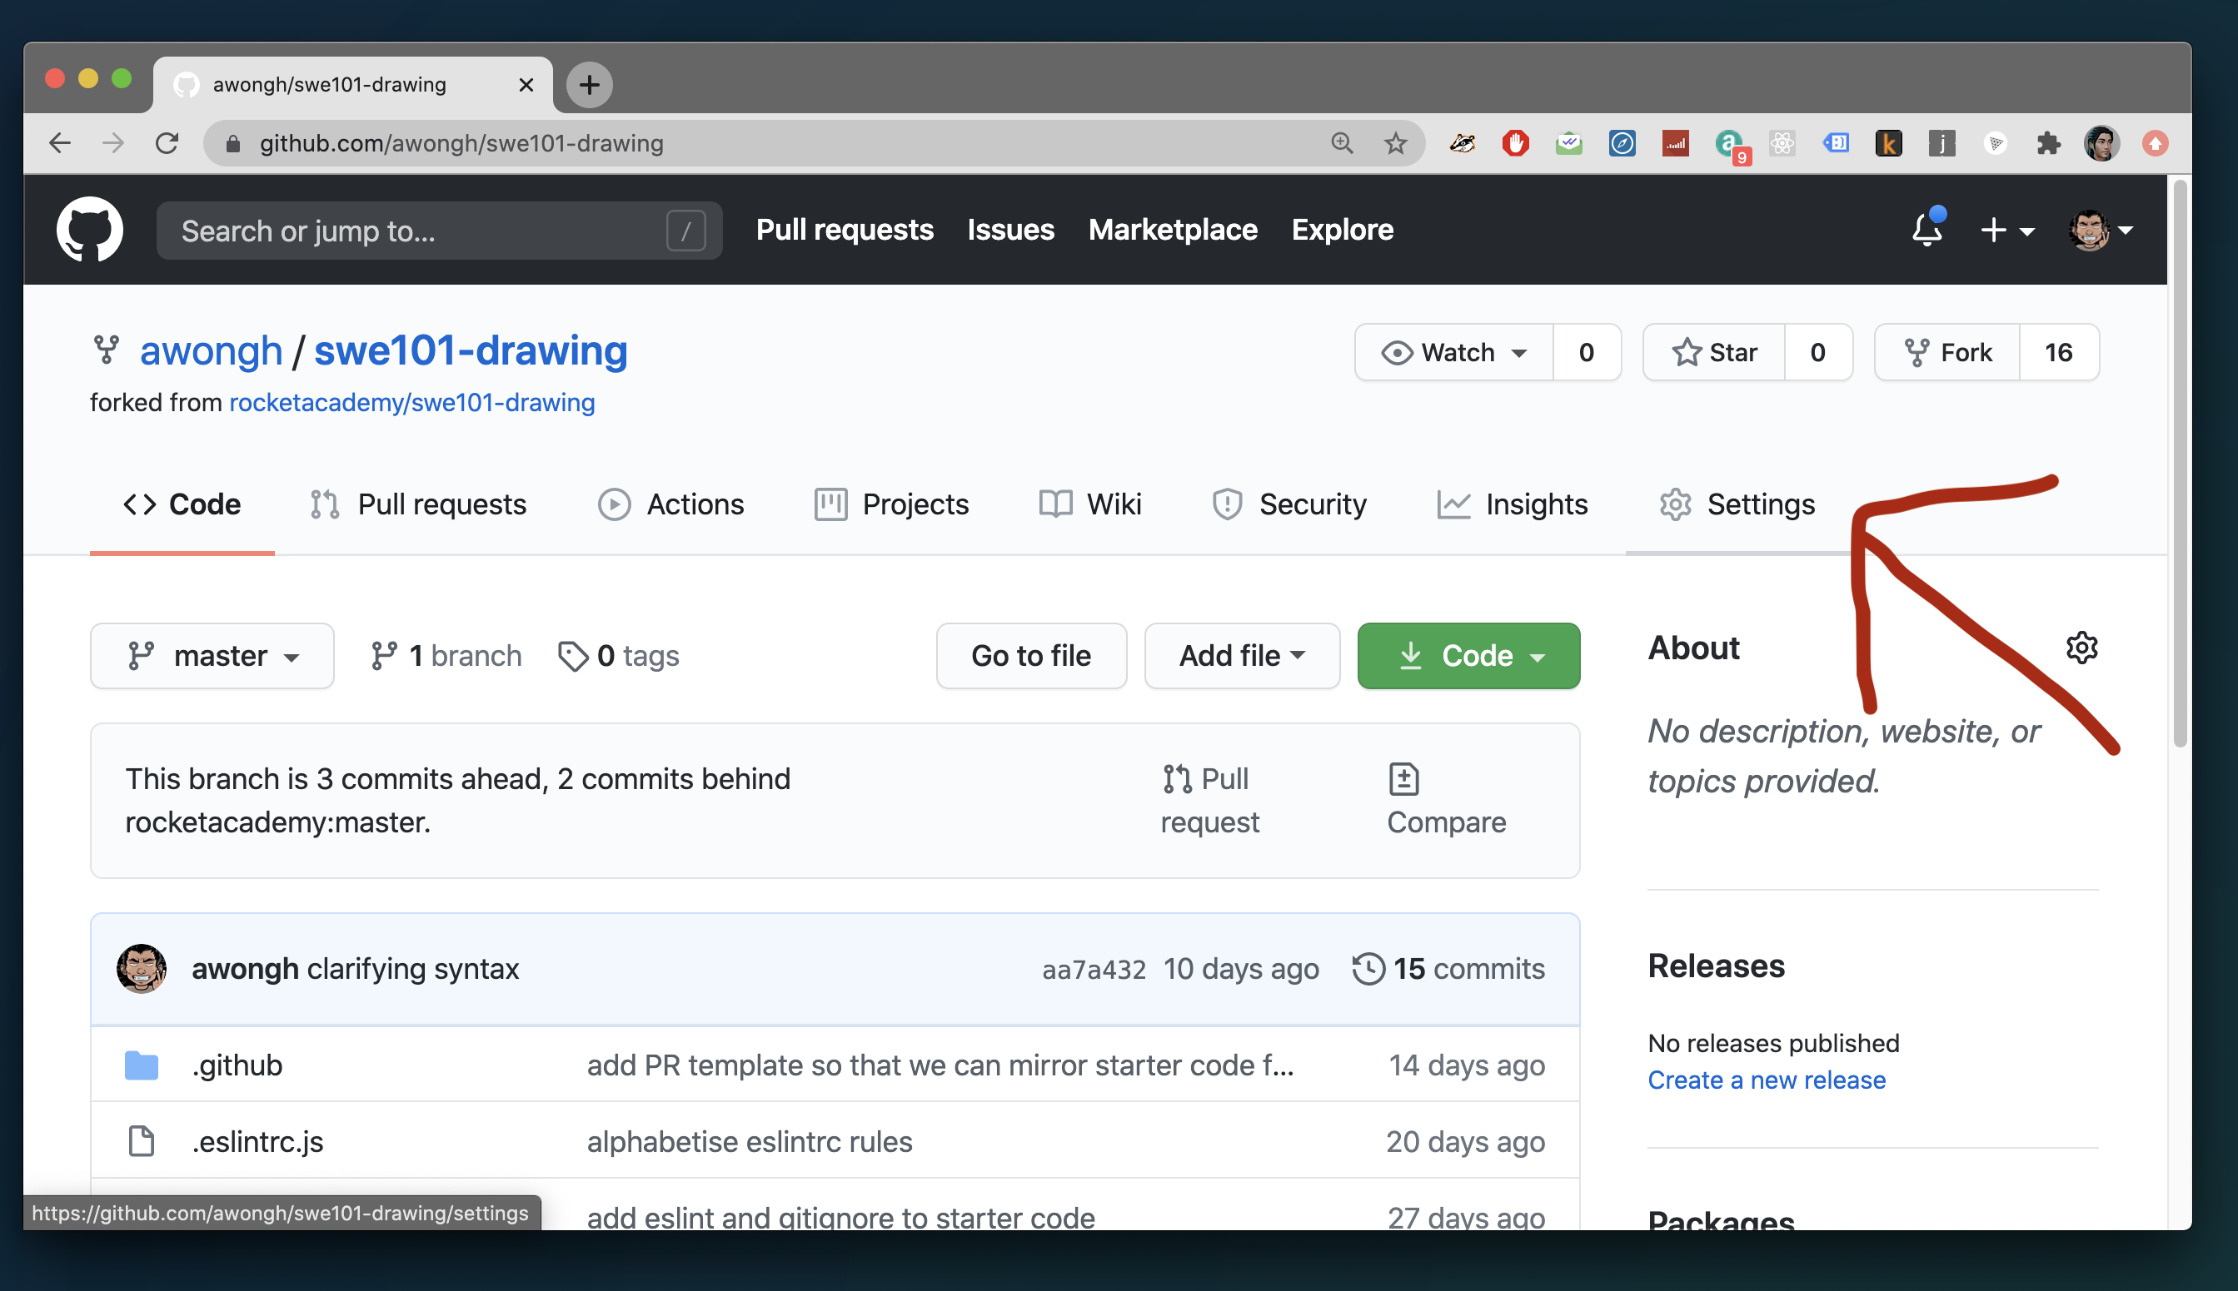
Task: Click the About section gear icon
Action: click(2082, 648)
